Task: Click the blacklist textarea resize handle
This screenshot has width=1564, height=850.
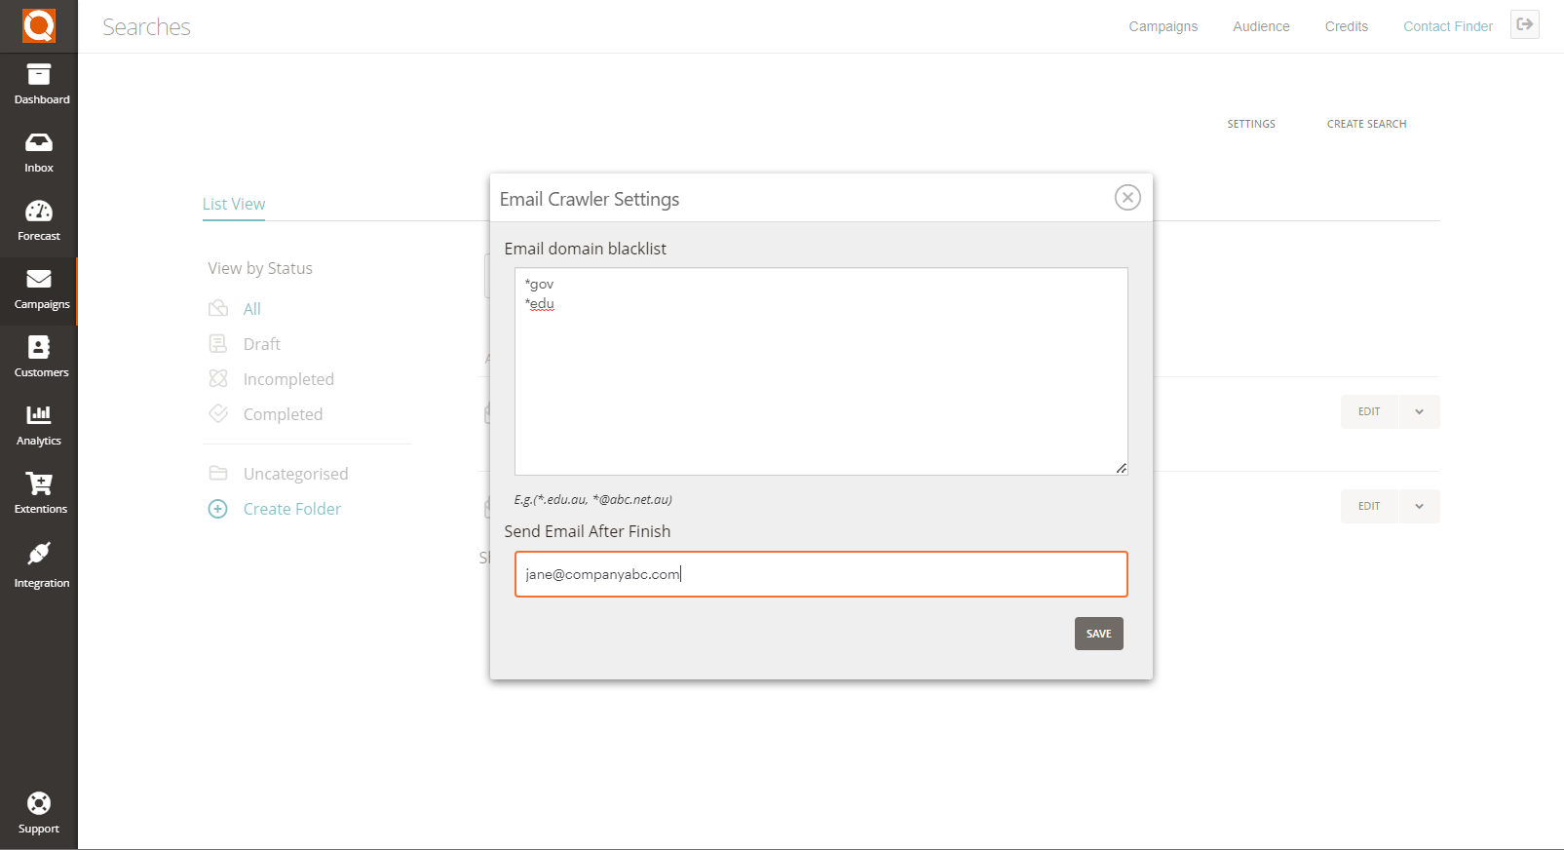Action: coord(1122,469)
